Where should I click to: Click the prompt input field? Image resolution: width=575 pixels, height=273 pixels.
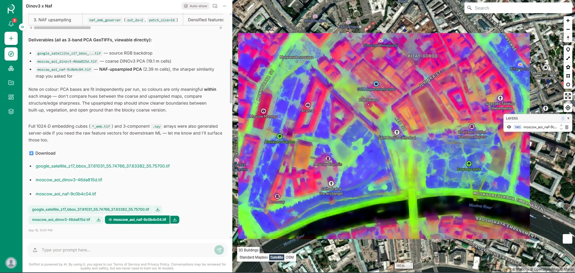126,250
